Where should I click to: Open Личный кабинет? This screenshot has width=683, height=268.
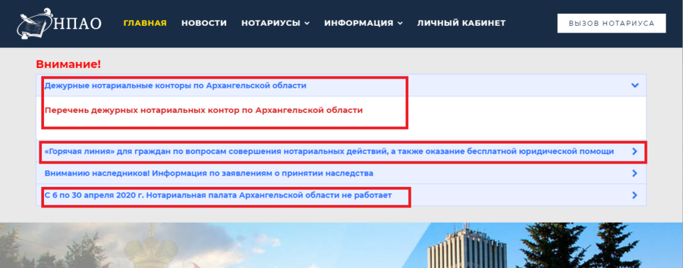click(x=462, y=23)
